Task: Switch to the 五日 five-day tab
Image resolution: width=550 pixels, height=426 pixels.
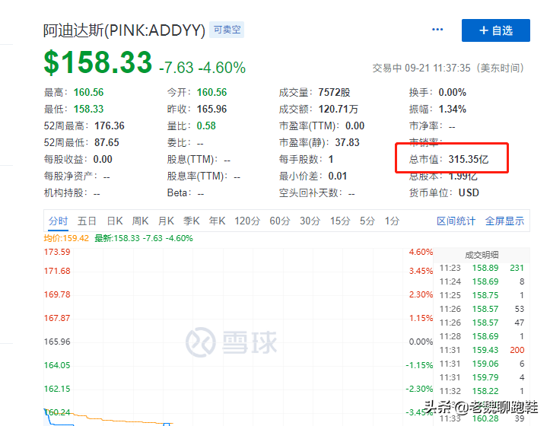Action: coord(87,221)
